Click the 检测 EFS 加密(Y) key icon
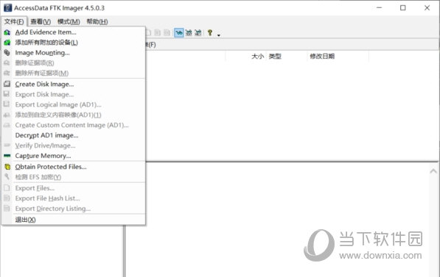440x277 pixels. pyautogui.click(x=7, y=177)
